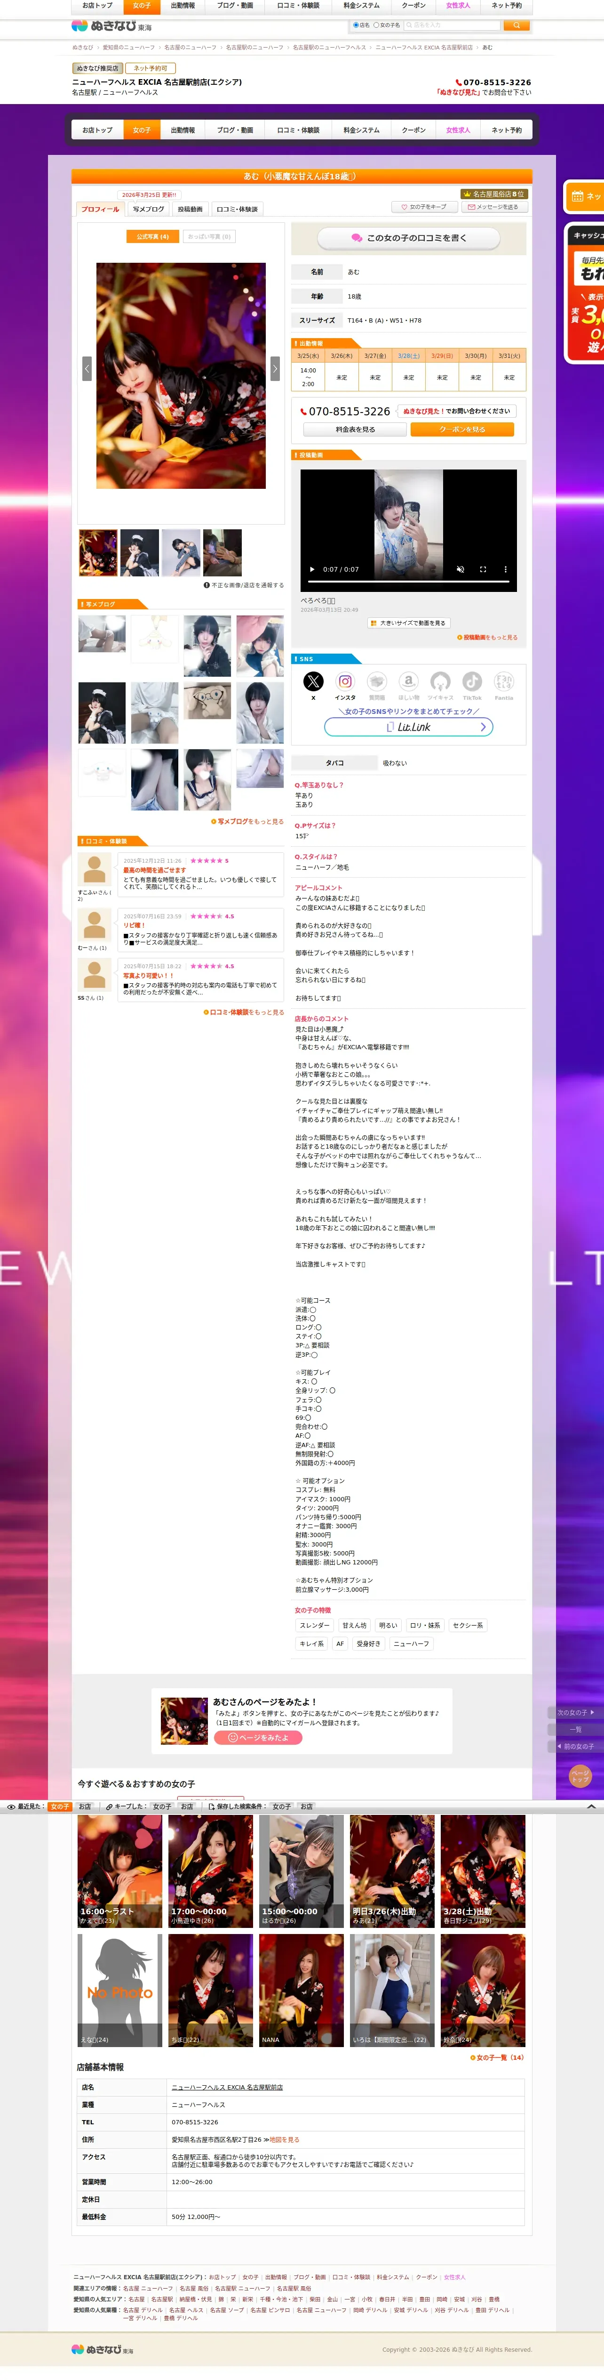Image resolution: width=604 pixels, height=2380 pixels.
Task: Click the orange search button in the header
Action: (517, 25)
